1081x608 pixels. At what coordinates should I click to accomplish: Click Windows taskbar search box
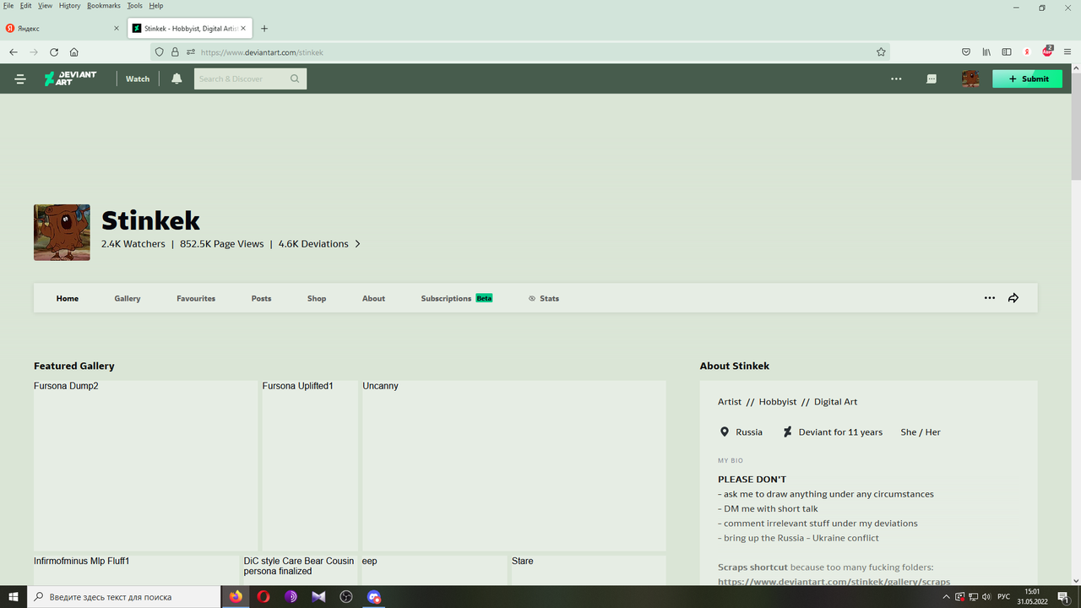(x=124, y=597)
